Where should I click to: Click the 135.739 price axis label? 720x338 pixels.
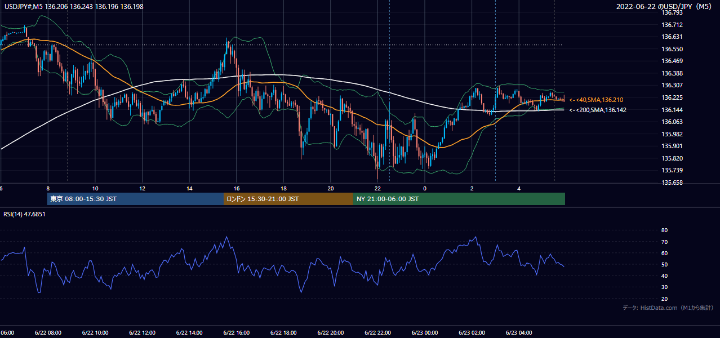pyautogui.click(x=673, y=170)
